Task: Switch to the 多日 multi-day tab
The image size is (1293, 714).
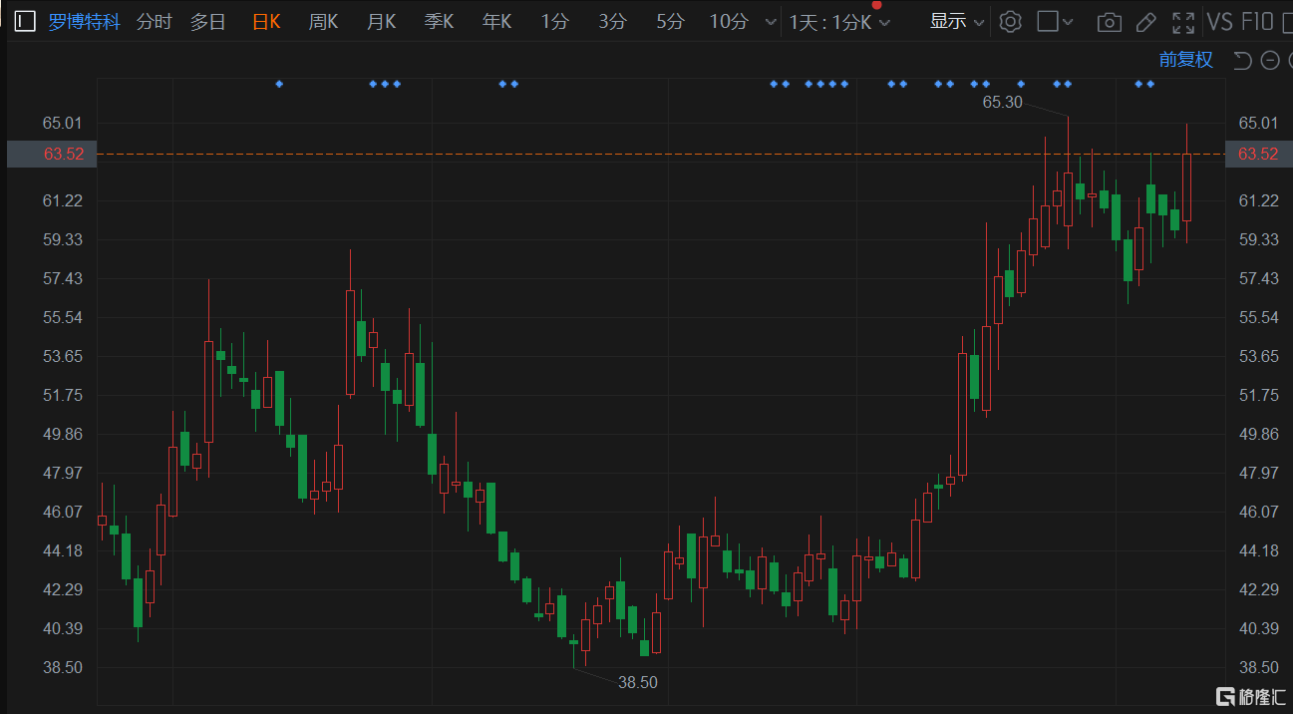Action: pyautogui.click(x=208, y=21)
